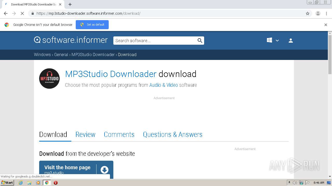Click scrollbar down arrow
Image resolution: width=332 pixels, height=186 pixels.
pos(330,176)
